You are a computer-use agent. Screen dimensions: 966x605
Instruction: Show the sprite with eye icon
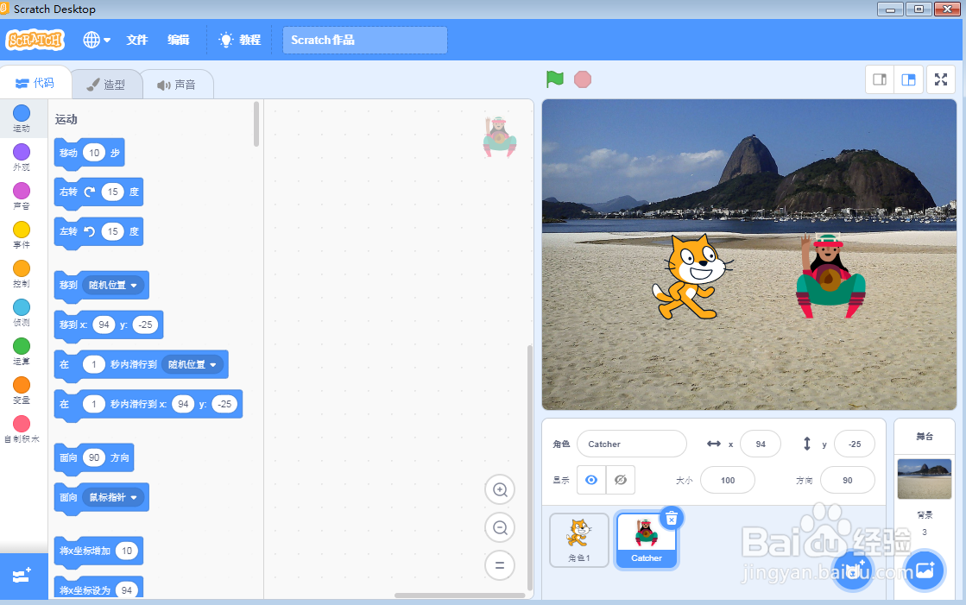(591, 480)
